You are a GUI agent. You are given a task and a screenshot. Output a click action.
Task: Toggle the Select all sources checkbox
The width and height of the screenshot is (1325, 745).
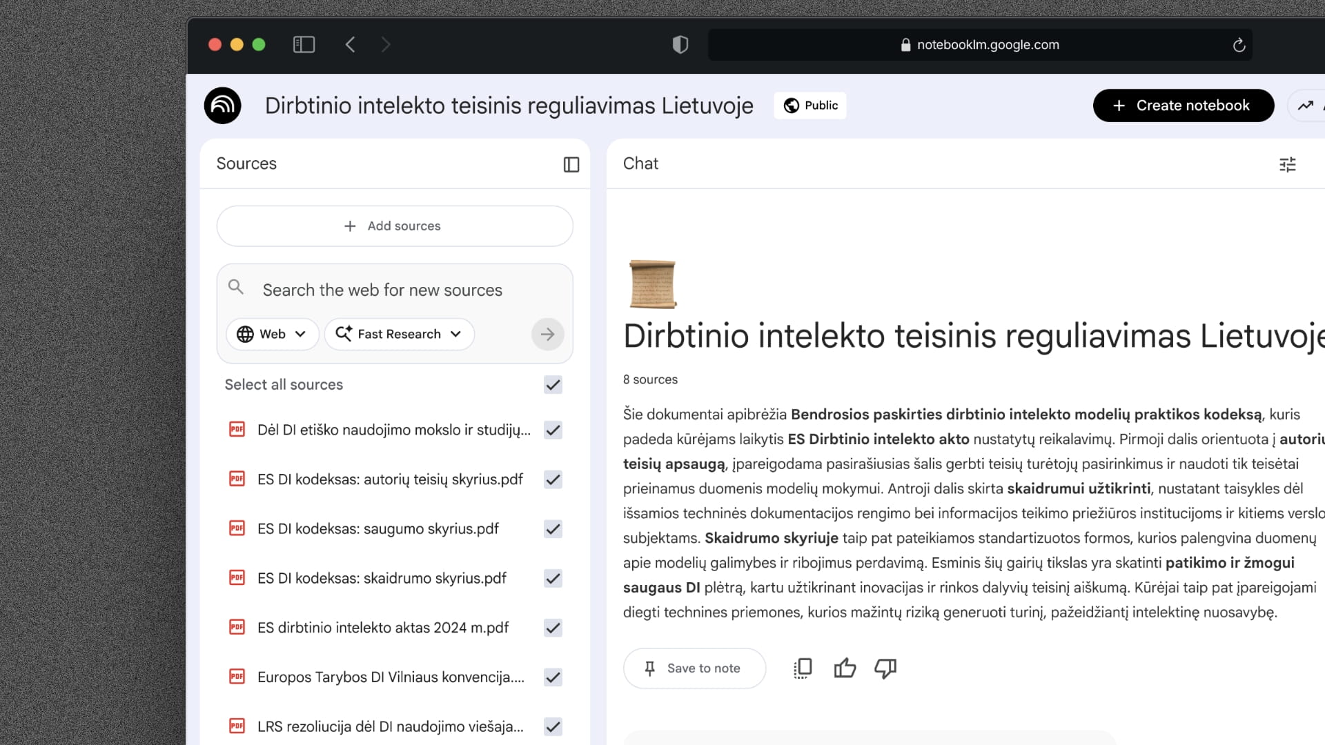[x=553, y=385]
